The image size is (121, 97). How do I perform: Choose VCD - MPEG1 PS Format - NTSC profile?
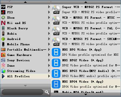point(86,20)
